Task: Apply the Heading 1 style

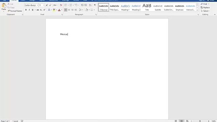Action: [125, 7]
